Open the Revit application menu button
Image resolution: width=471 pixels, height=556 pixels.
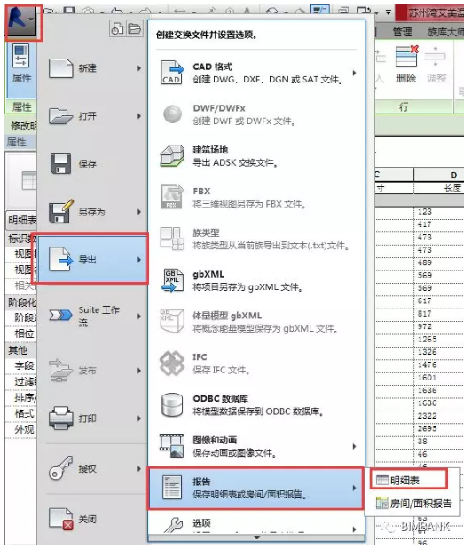pos(22,21)
